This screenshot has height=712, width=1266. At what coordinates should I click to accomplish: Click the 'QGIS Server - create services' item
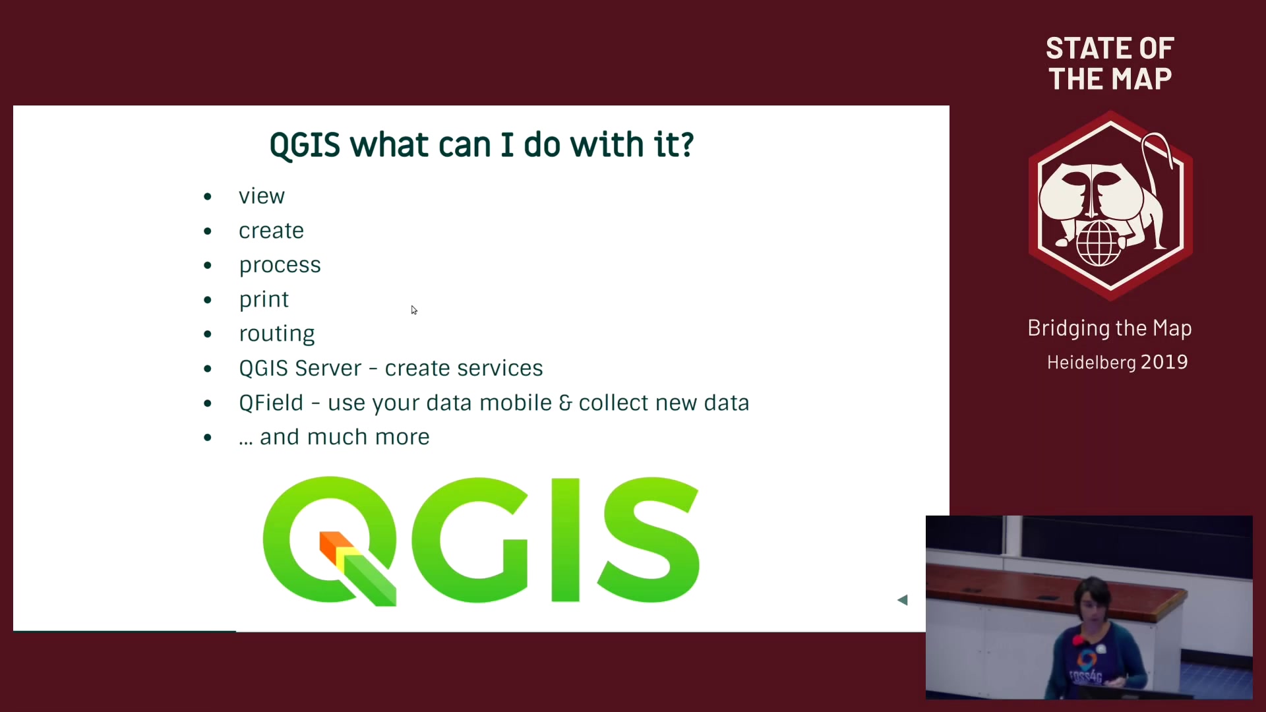[390, 368]
